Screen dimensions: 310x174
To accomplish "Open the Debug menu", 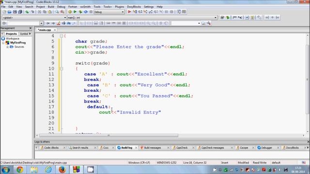I will (x=61, y=7).
